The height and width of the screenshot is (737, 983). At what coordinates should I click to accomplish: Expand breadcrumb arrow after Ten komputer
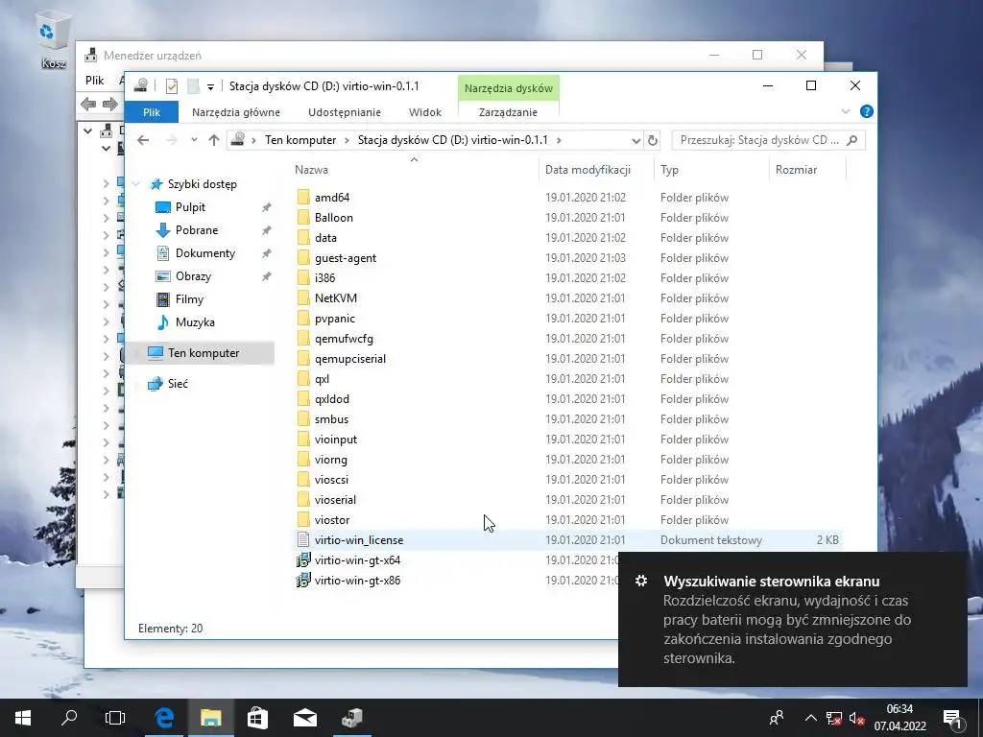point(347,140)
